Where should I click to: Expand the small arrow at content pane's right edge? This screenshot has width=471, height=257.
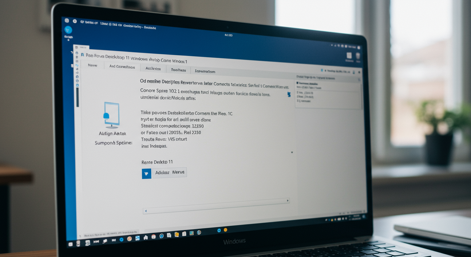click(292, 152)
